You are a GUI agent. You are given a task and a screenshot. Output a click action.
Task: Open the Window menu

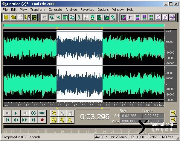[118, 10]
